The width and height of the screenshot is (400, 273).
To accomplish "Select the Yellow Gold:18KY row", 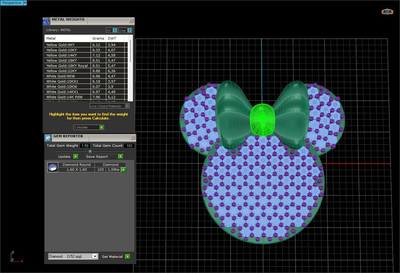I will coord(86,60).
